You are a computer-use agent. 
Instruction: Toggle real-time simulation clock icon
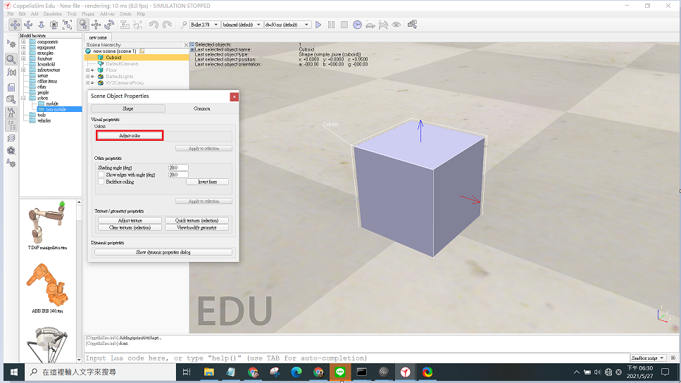(x=358, y=25)
